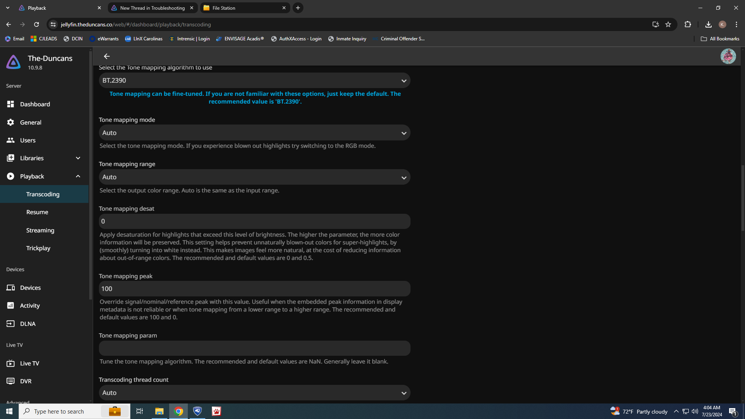Collapse the Playback menu chevron
Viewport: 745px width, 419px height.
pyautogui.click(x=78, y=176)
